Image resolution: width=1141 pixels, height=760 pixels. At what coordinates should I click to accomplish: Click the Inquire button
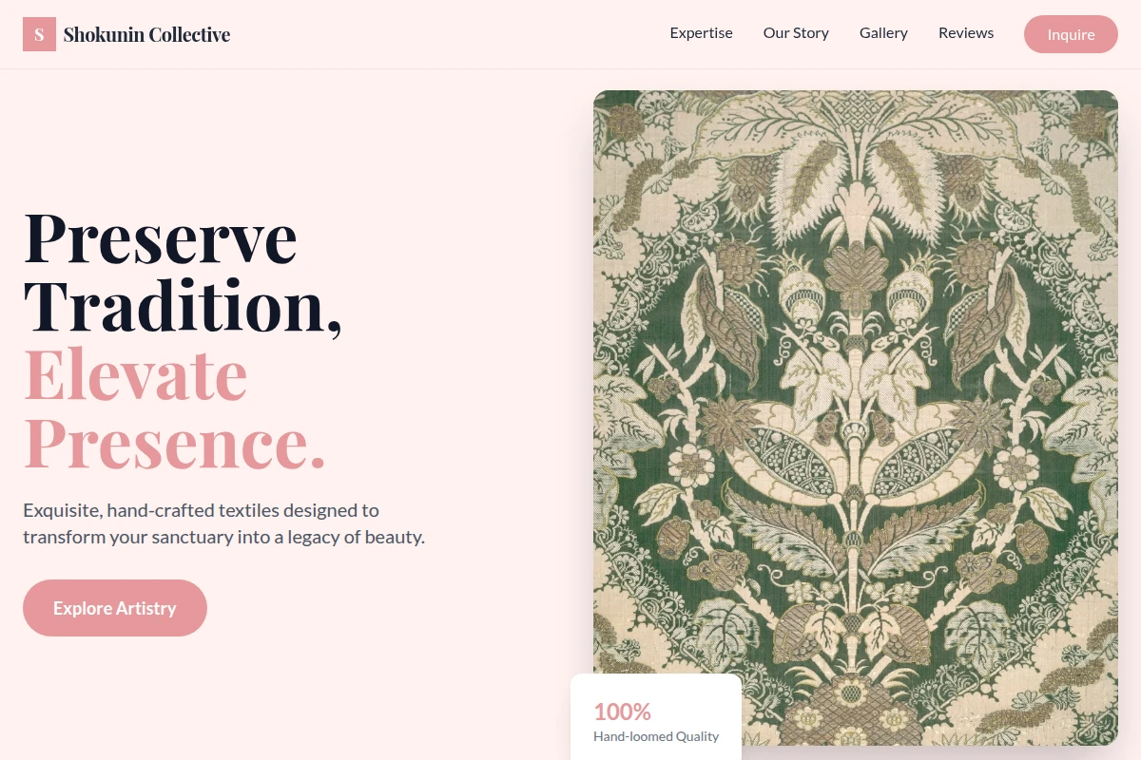[x=1071, y=34]
